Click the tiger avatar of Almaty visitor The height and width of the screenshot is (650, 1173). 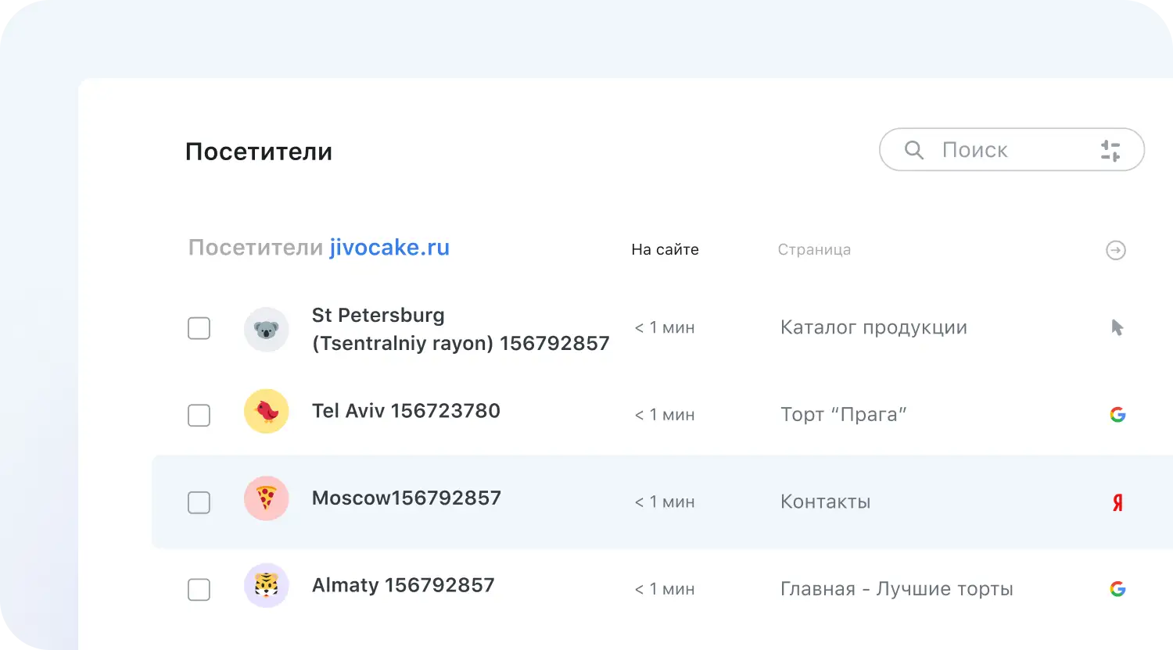point(267,585)
